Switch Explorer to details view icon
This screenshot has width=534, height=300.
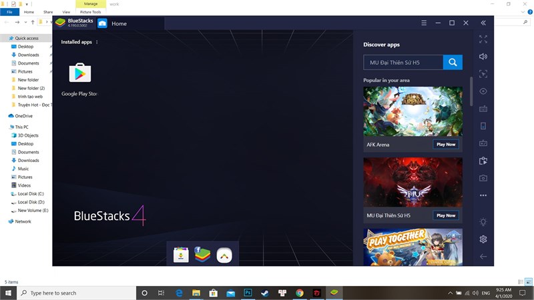pos(521,281)
